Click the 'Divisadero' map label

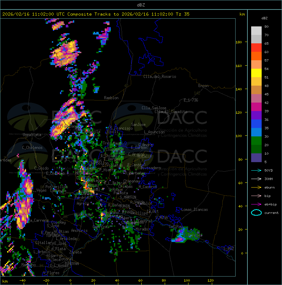[150, 168]
